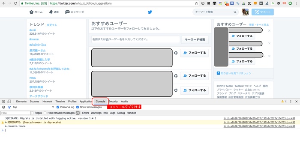Filter console by Logs
The width and height of the screenshot is (300, 168).
112,113
